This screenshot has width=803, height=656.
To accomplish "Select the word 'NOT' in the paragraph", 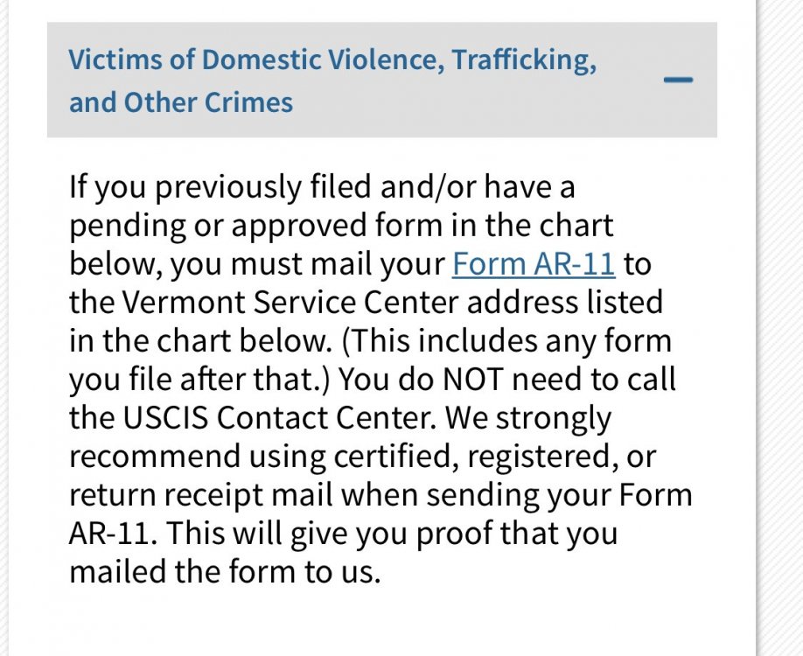I will pos(471,380).
